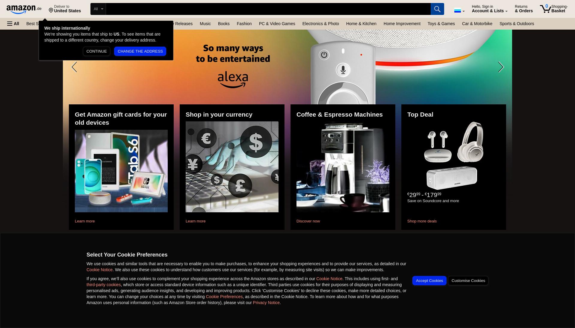This screenshot has width=575, height=328.
Task: Open the coffee machine image
Action: click(x=343, y=167)
